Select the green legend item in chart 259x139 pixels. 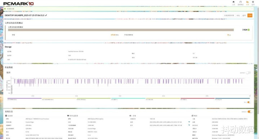click(94, 99)
